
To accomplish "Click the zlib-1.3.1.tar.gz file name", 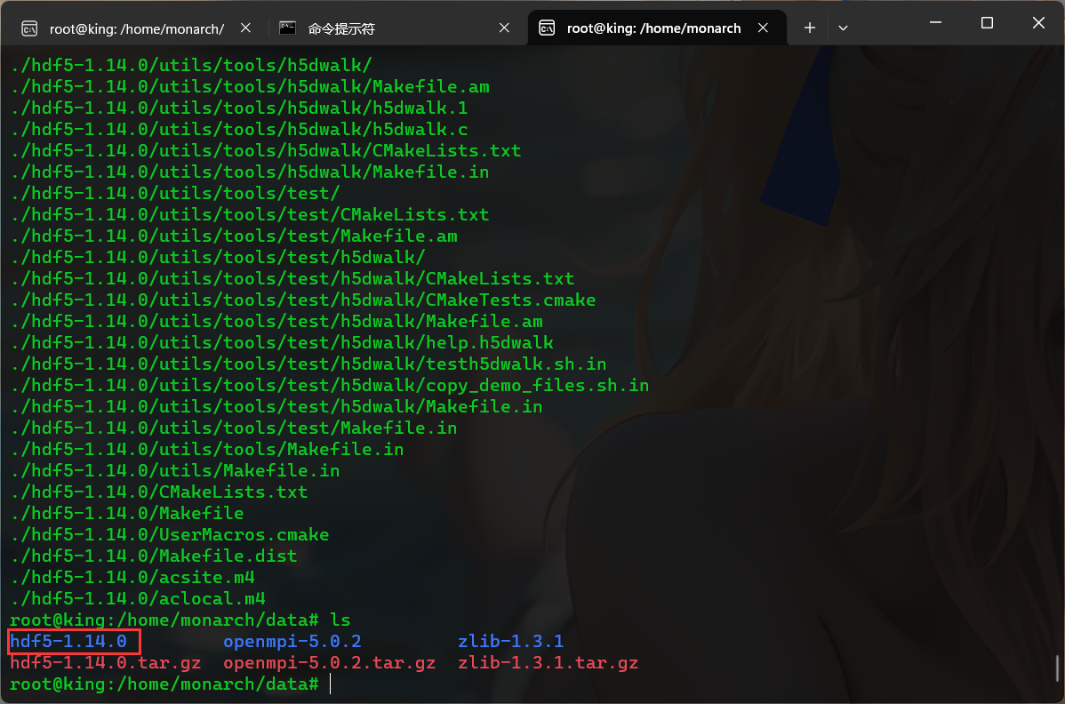I will pyautogui.click(x=547, y=662).
